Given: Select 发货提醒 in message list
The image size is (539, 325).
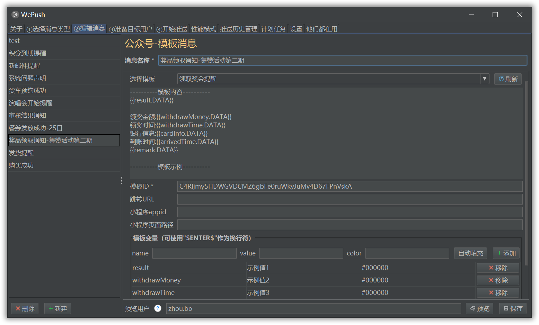Looking at the screenshot, I should [64, 153].
